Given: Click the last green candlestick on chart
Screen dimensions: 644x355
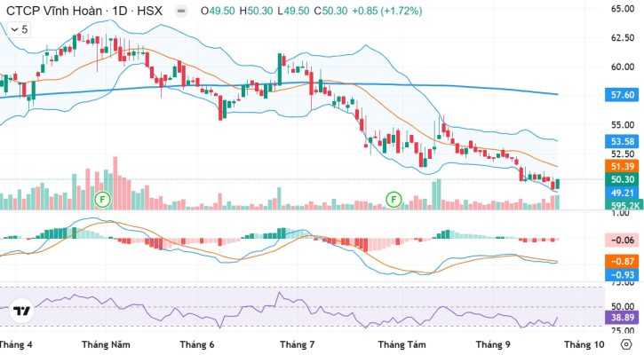Looking at the screenshot, I should point(557,184).
